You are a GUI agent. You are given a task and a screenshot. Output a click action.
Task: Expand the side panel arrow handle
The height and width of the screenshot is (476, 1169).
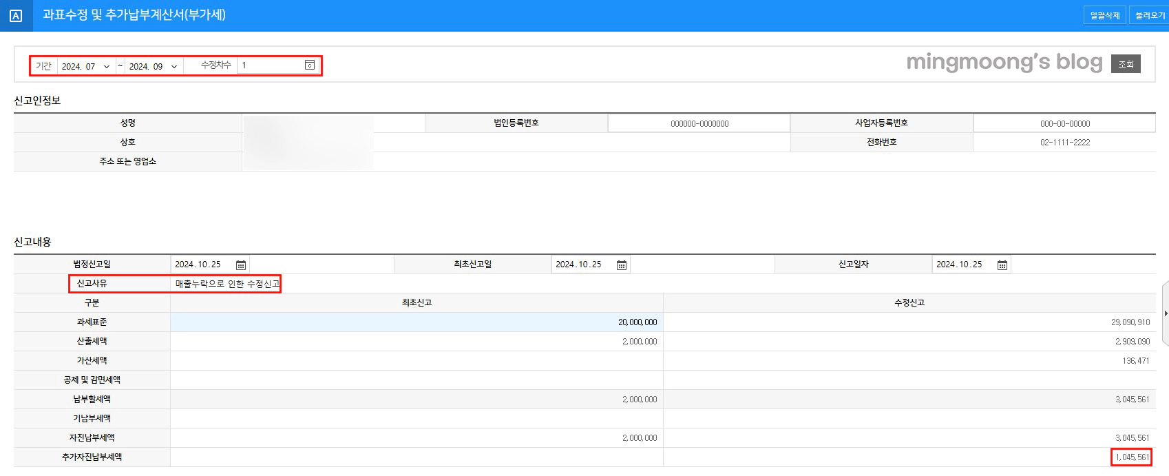[1165, 313]
